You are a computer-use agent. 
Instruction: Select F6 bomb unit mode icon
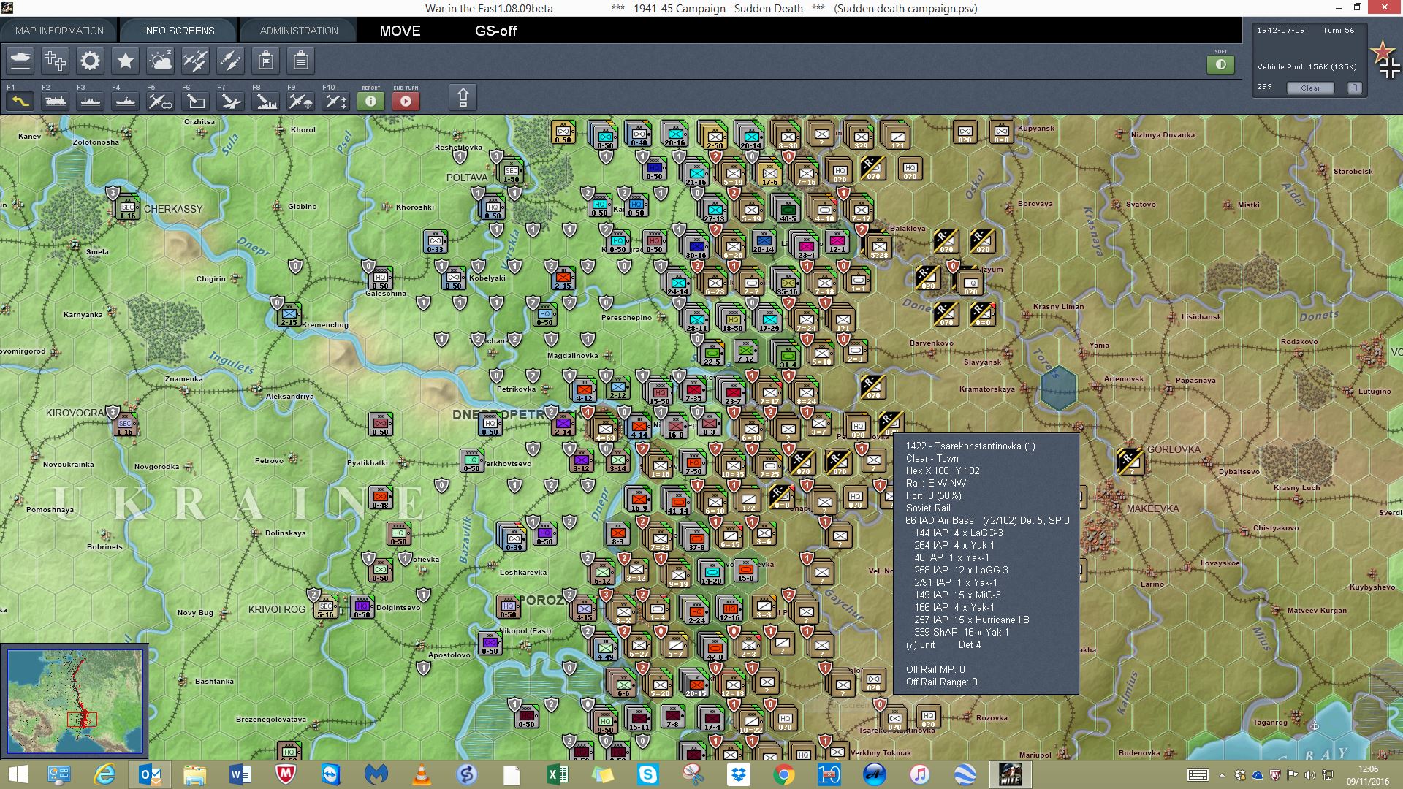[x=196, y=101]
